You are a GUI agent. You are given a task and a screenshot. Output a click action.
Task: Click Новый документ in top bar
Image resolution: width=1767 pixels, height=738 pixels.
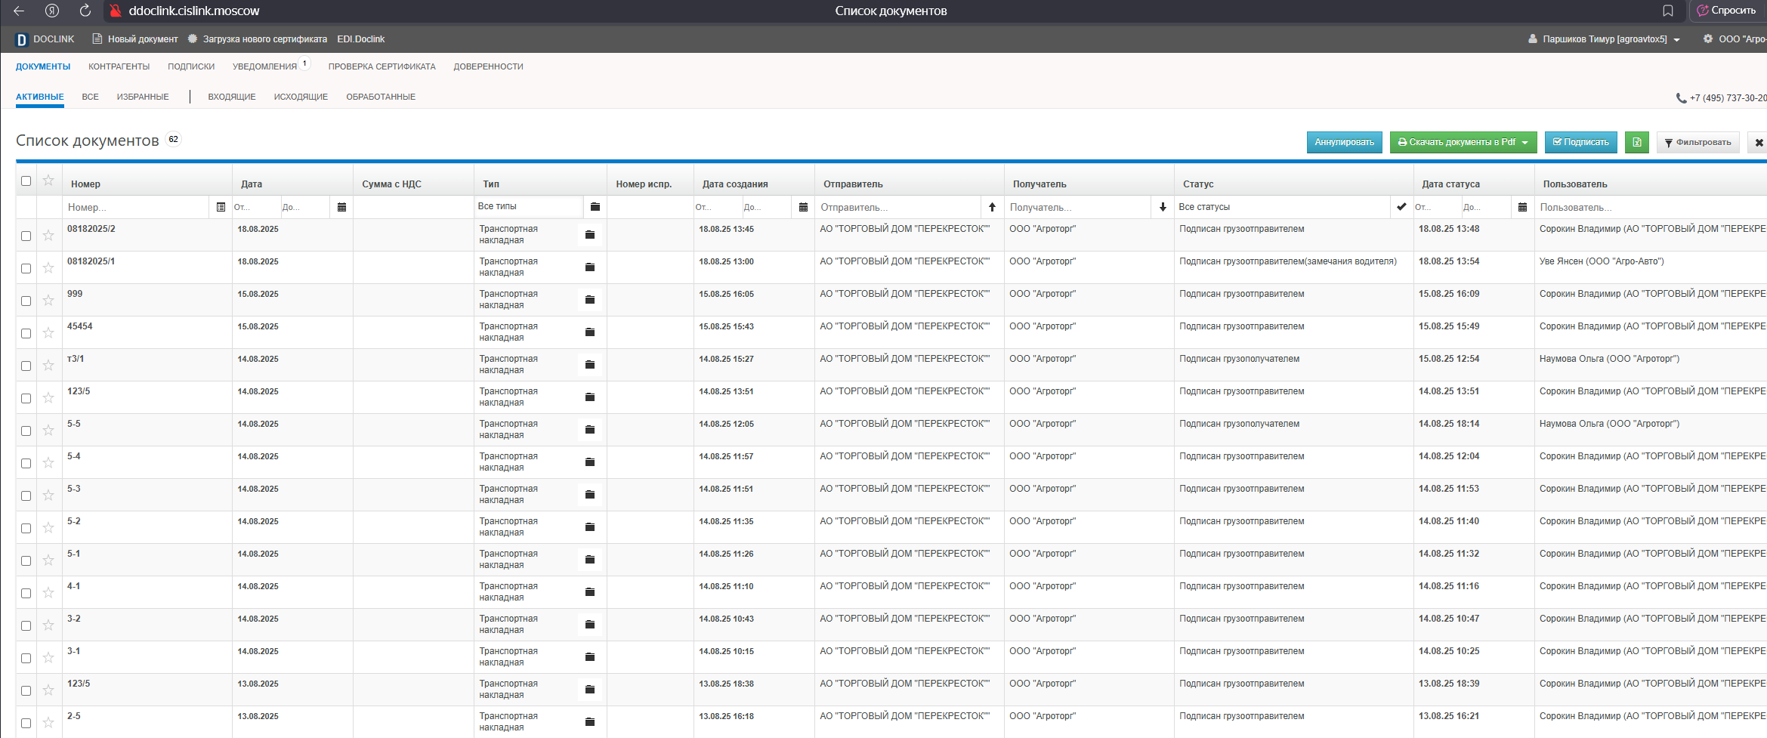coord(135,39)
